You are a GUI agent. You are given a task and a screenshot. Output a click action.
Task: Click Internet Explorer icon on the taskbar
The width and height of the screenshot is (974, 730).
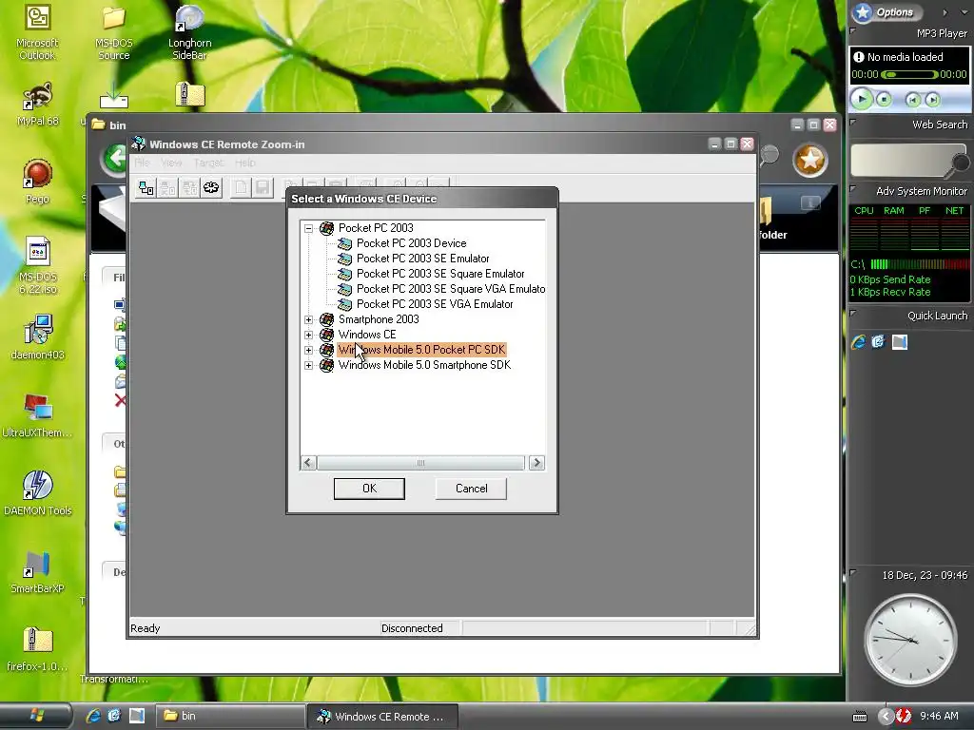(x=93, y=716)
